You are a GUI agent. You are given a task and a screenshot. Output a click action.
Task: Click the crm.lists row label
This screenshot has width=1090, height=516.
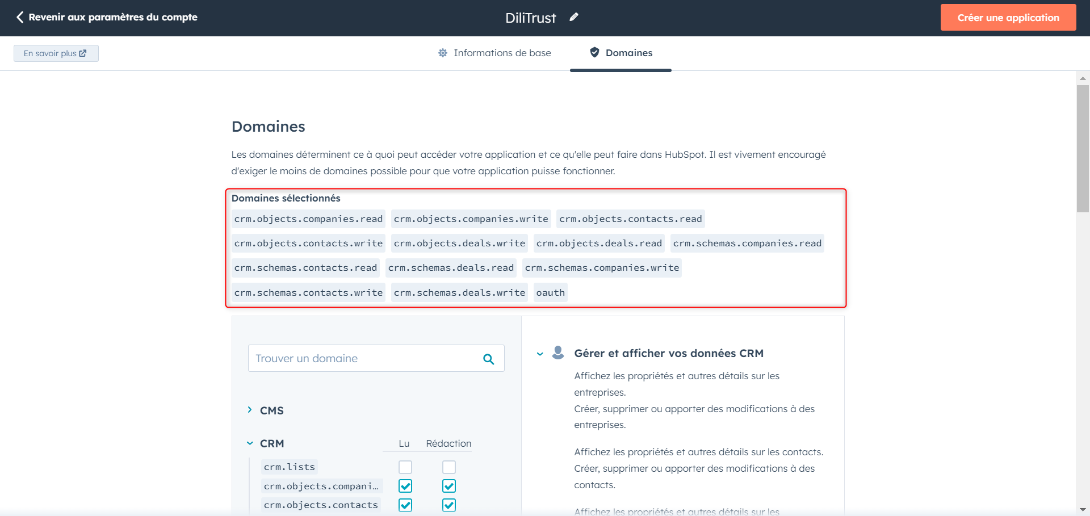coord(290,467)
